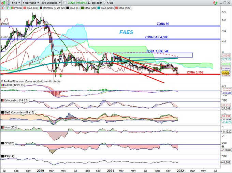Click the green arrow indicator icon
Viewport: 232px width, 173px height.
click(8, 8)
